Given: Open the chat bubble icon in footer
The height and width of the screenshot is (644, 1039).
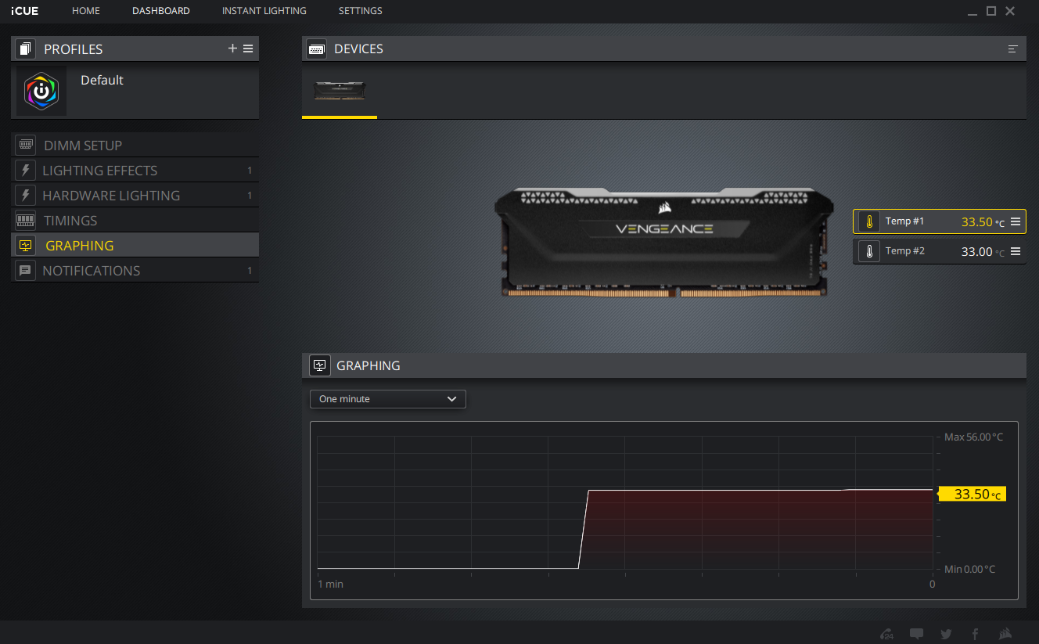Looking at the screenshot, I should 916,634.
